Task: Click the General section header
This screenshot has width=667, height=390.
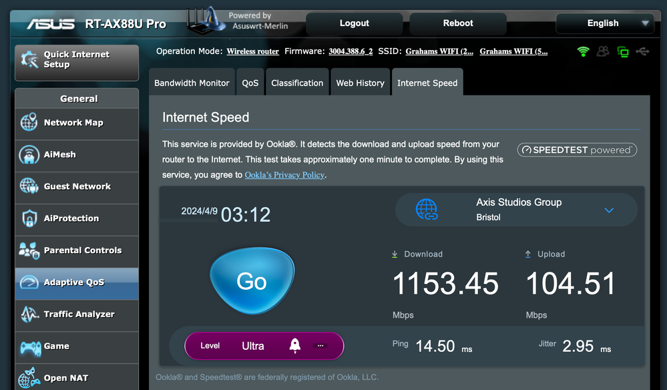Action: (77, 99)
